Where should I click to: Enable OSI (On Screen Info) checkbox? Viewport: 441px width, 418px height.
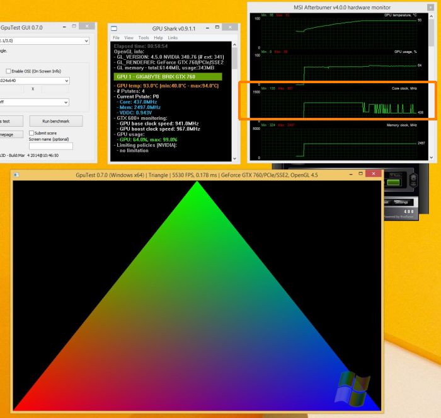pyautogui.click(x=8, y=71)
